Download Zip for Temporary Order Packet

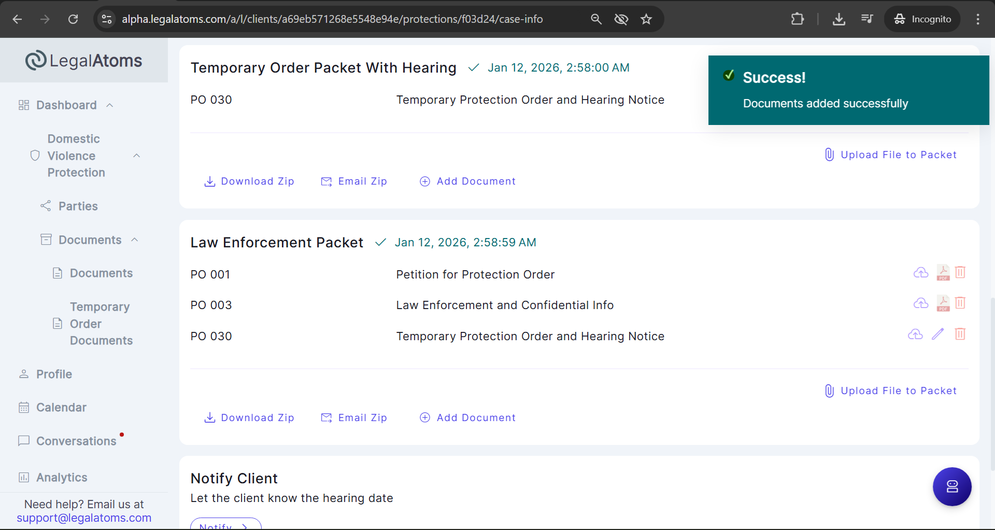[249, 182]
